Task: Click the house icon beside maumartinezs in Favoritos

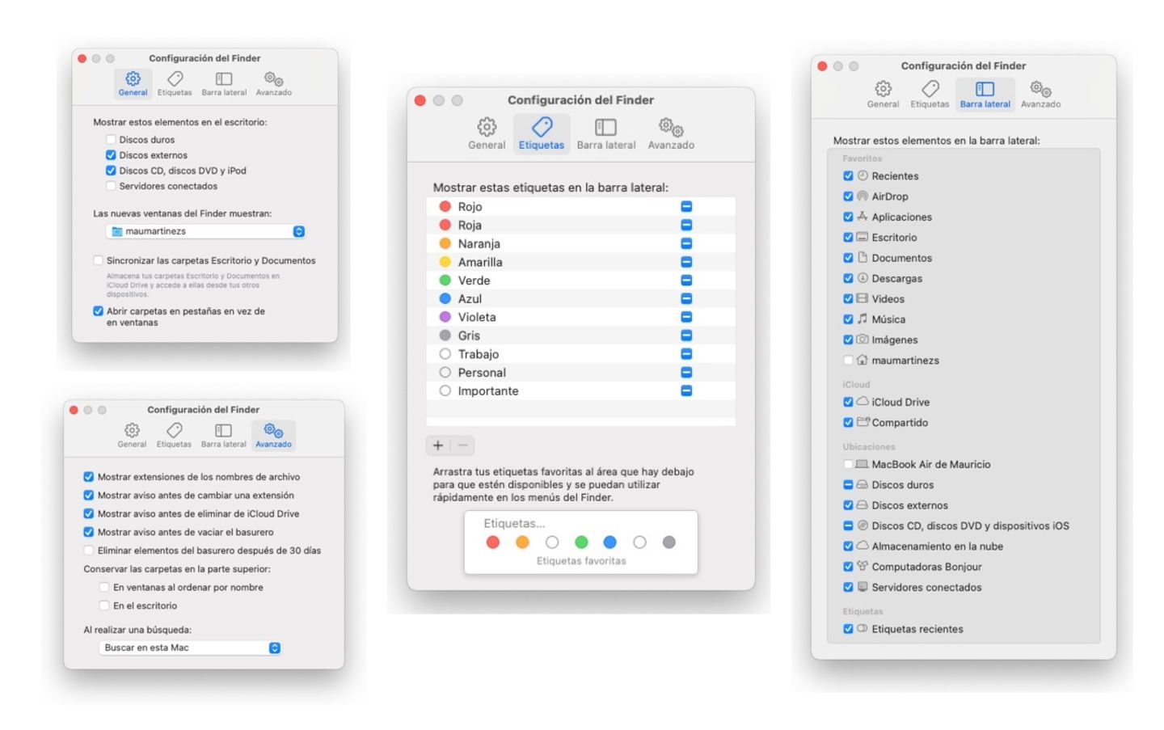Action: point(862,360)
